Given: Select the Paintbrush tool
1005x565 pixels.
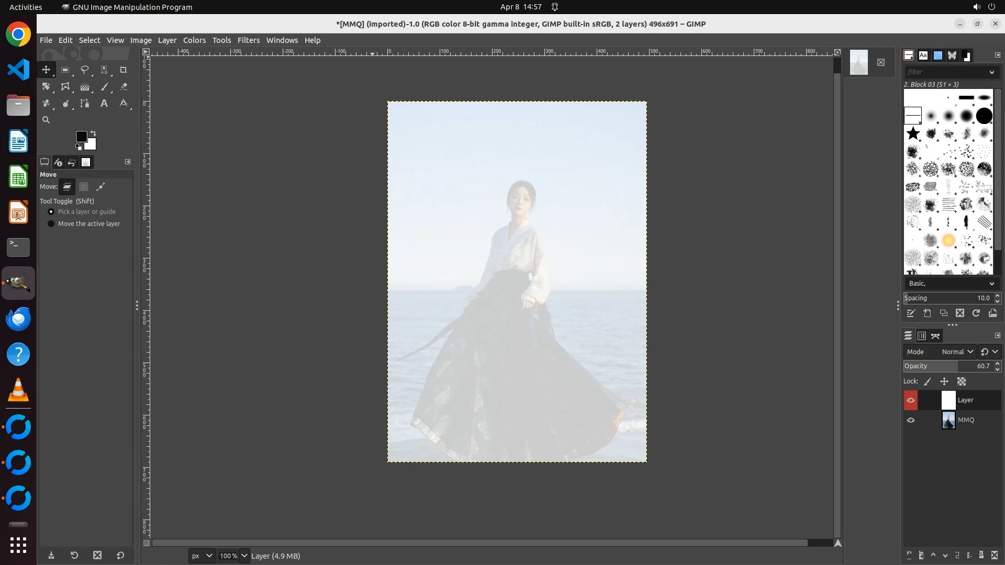Looking at the screenshot, I should (104, 87).
